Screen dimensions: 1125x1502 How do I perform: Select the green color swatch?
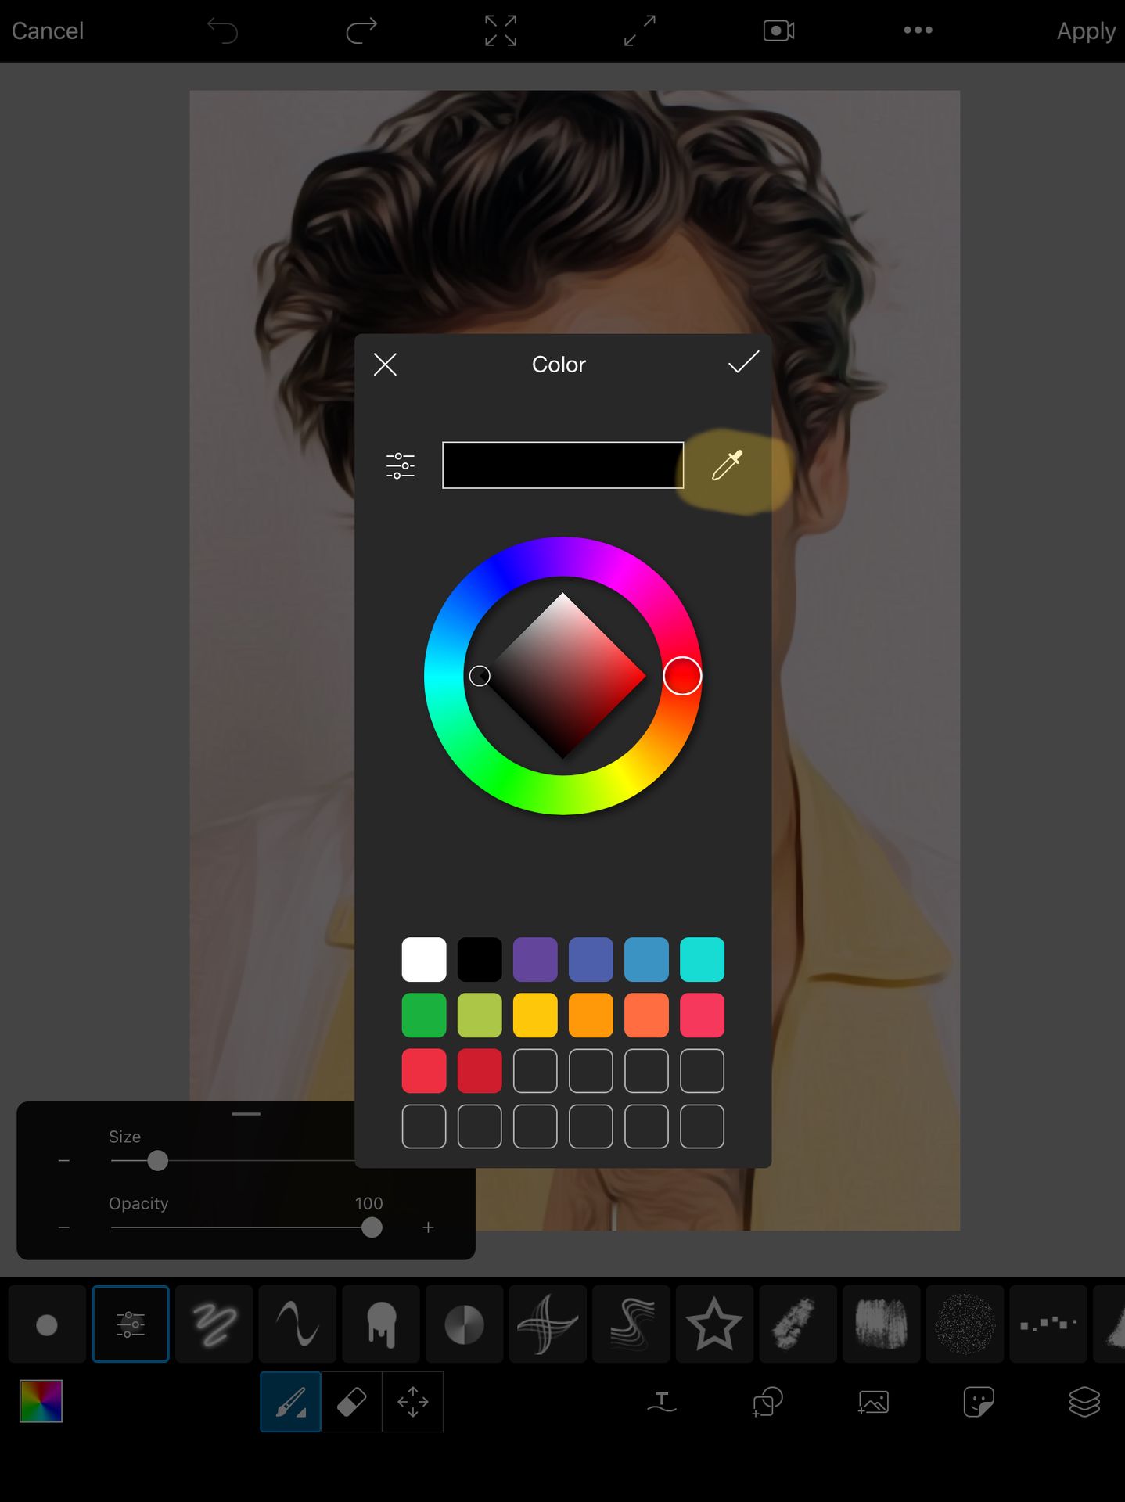point(424,1015)
